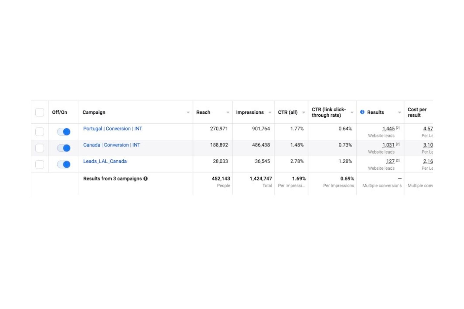Open the CTR (all) column dropdown arrow

pyautogui.click(x=304, y=113)
